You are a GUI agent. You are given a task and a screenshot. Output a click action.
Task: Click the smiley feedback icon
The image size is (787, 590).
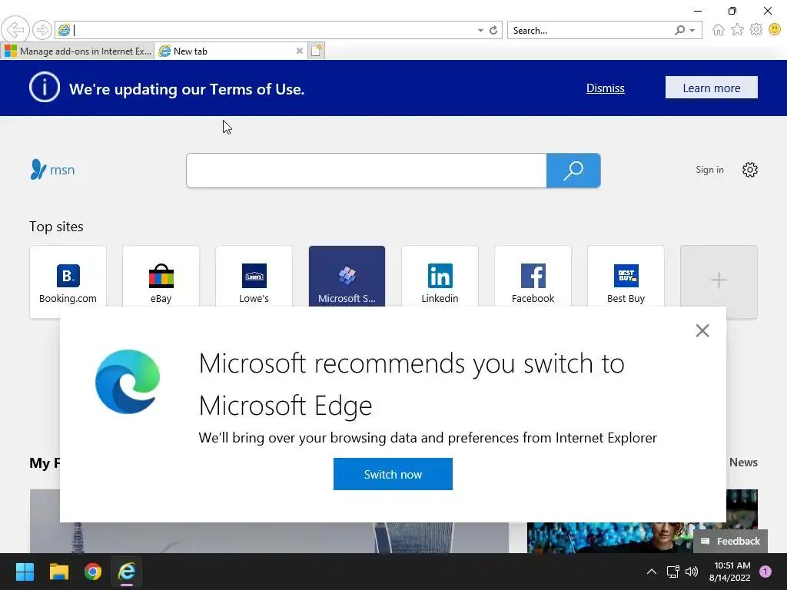775,30
